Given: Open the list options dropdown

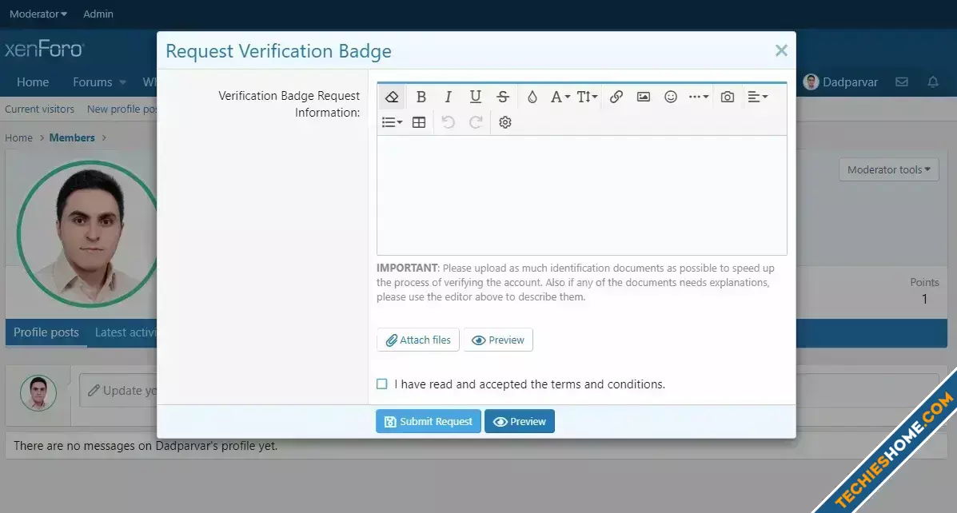Looking at the screenshot, I should click(392, 122).
